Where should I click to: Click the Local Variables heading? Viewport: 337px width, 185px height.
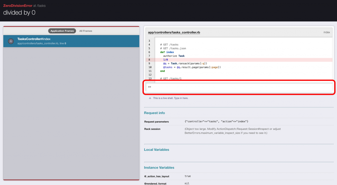[156, 150]
